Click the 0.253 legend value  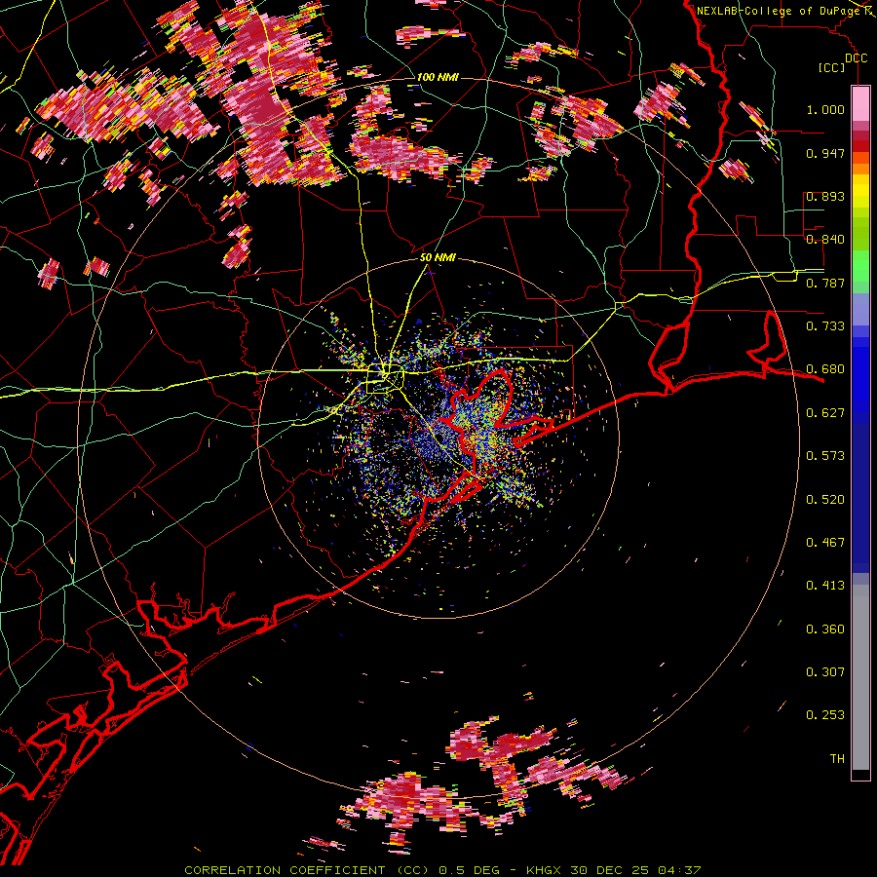point(825,715)
